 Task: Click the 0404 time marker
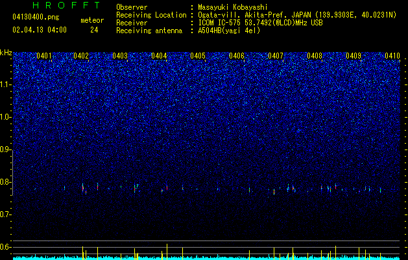tap(159, 56)
